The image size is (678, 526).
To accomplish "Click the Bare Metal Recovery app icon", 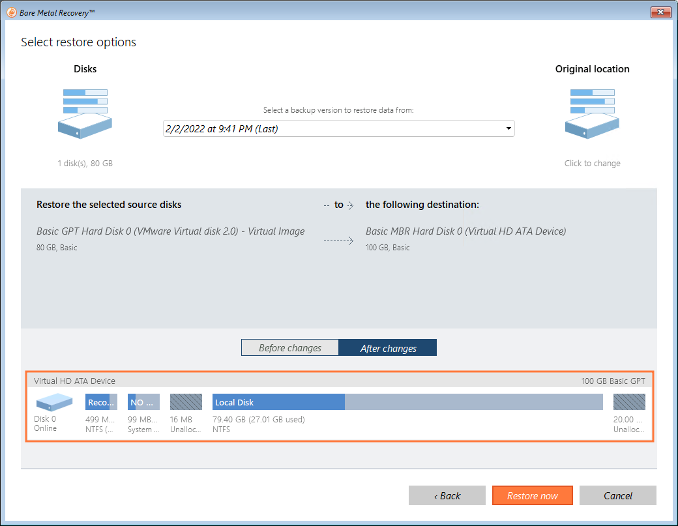I will (x=11, y=12).
